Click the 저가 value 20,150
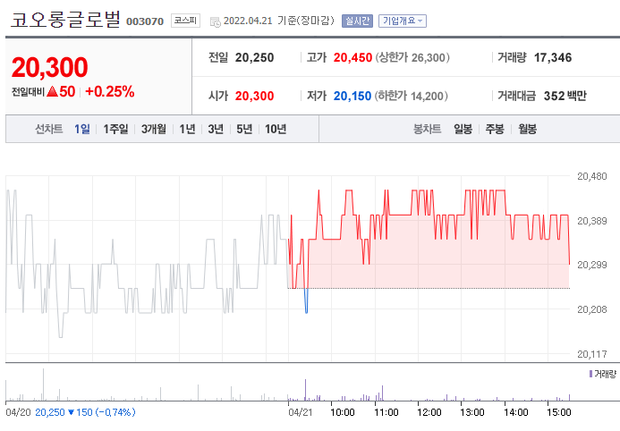The image size is (620, 431). point(352,96)
